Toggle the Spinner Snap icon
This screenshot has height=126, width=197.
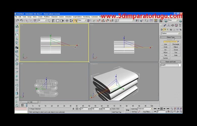pyautogui.click(x=112, y=21)
